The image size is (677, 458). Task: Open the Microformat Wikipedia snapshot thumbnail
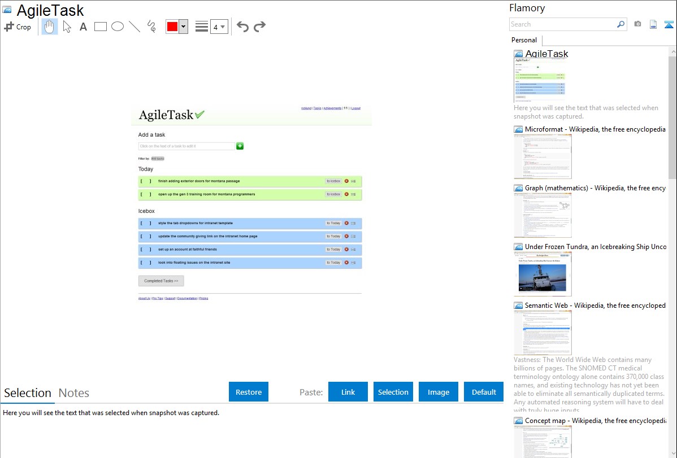tap(543, 156)
